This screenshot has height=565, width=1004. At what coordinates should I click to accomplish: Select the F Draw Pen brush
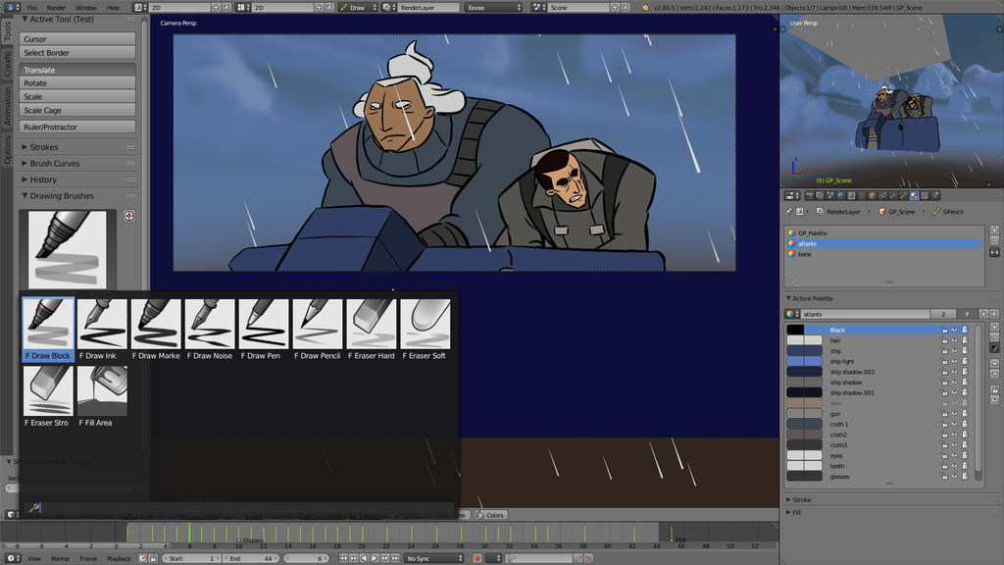(263, 330)
